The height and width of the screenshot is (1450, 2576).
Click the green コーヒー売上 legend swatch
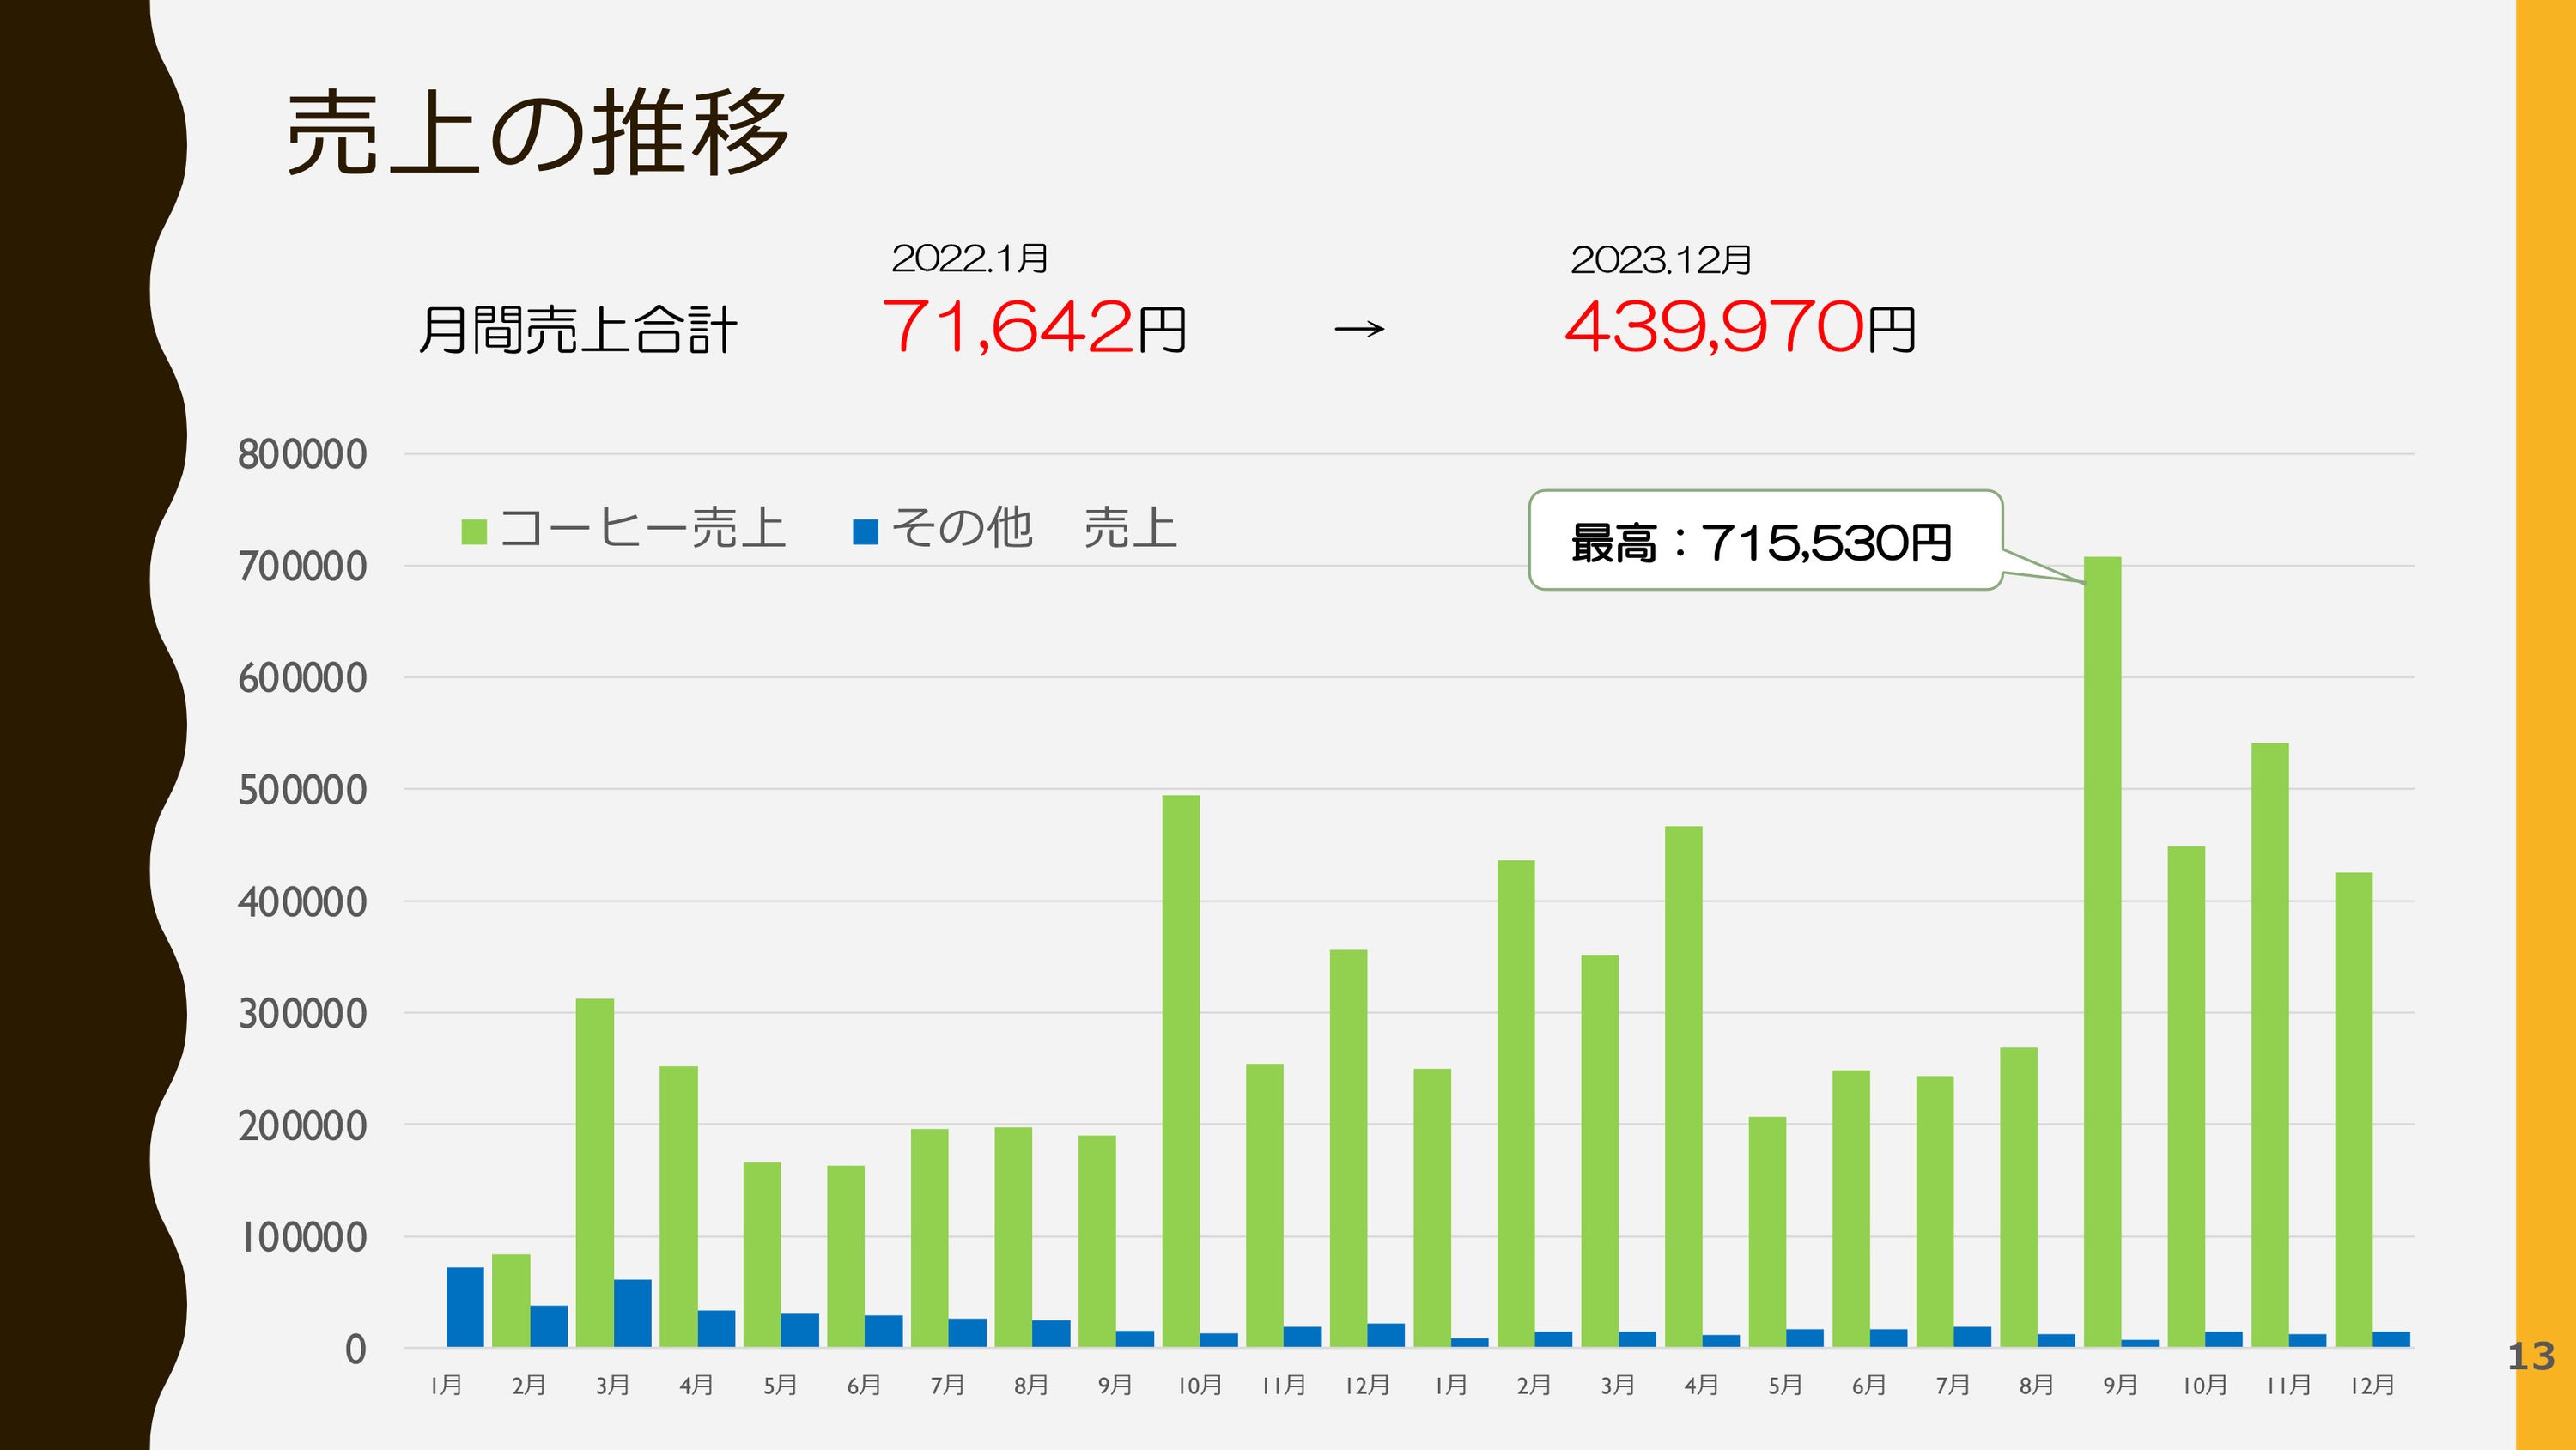pyautogui.click(x=474, y=531)
